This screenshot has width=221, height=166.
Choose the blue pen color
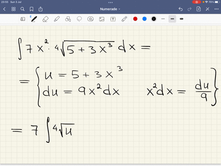tap(145, 19)
